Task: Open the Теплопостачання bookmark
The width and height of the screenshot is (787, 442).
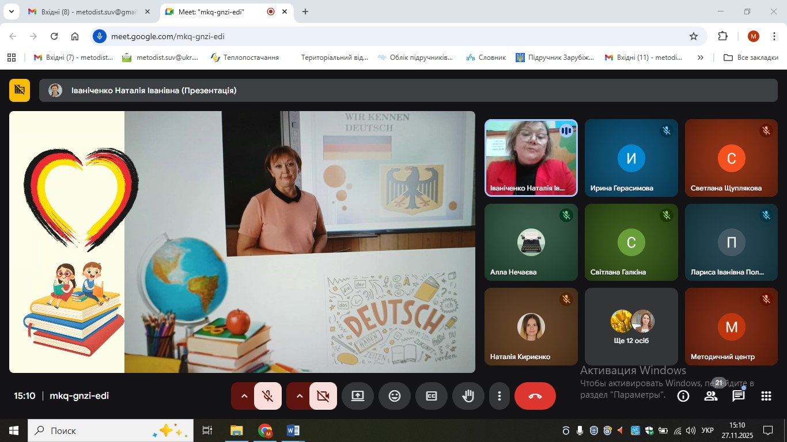Action: 245,58
